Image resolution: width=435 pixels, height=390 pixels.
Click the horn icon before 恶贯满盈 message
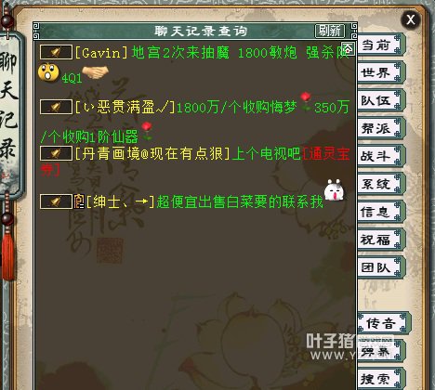pos(56,107)
